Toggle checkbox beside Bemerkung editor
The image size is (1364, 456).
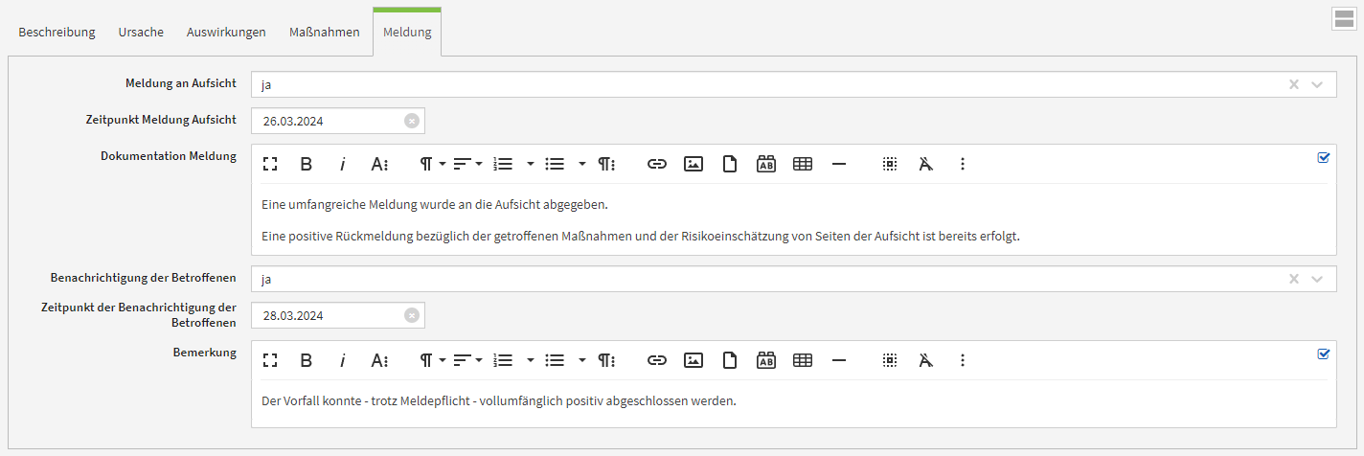coord(1324,353)
